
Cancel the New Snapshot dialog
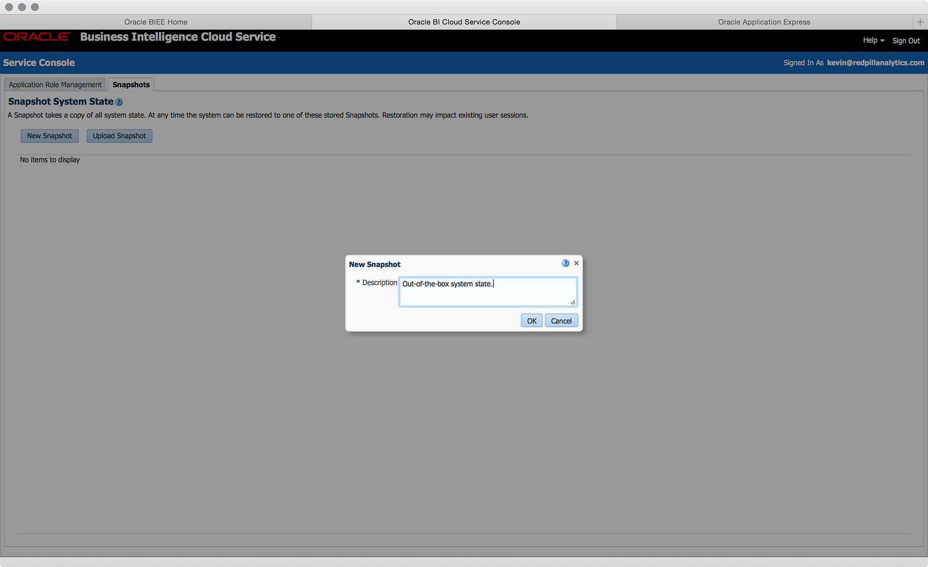click(561, 321)
